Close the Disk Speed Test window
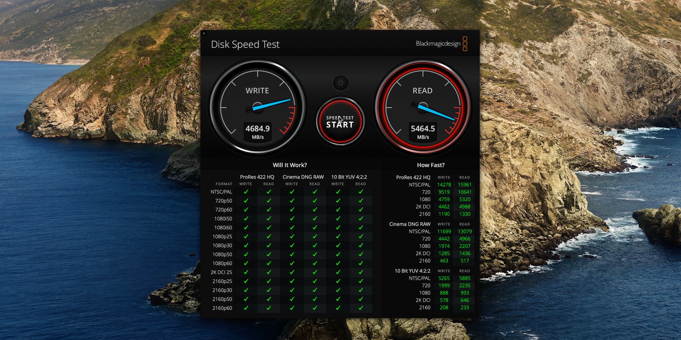681x340 pixels. click(204, 33)
